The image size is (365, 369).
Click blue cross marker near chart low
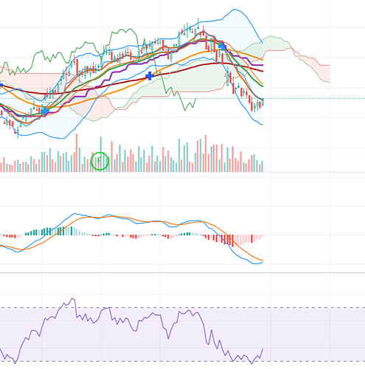[45, 111]
